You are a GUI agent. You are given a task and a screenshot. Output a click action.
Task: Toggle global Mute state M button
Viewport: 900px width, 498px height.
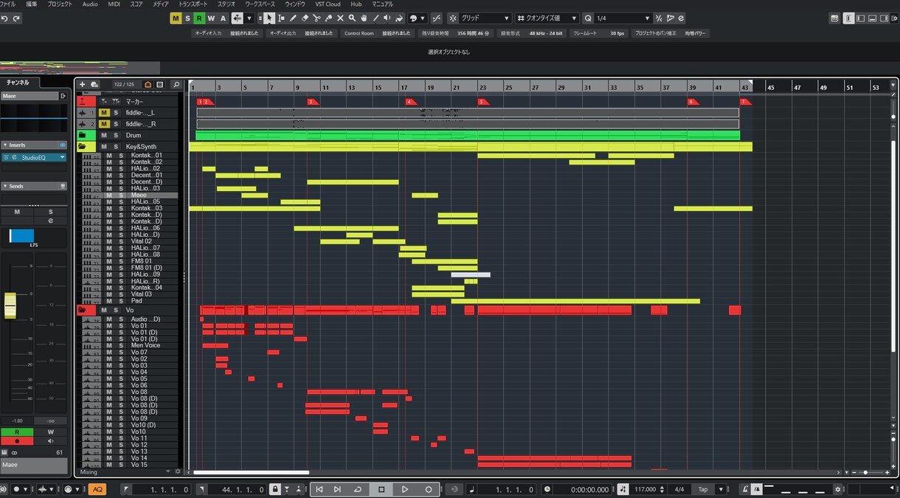click(x=175, y=18)
